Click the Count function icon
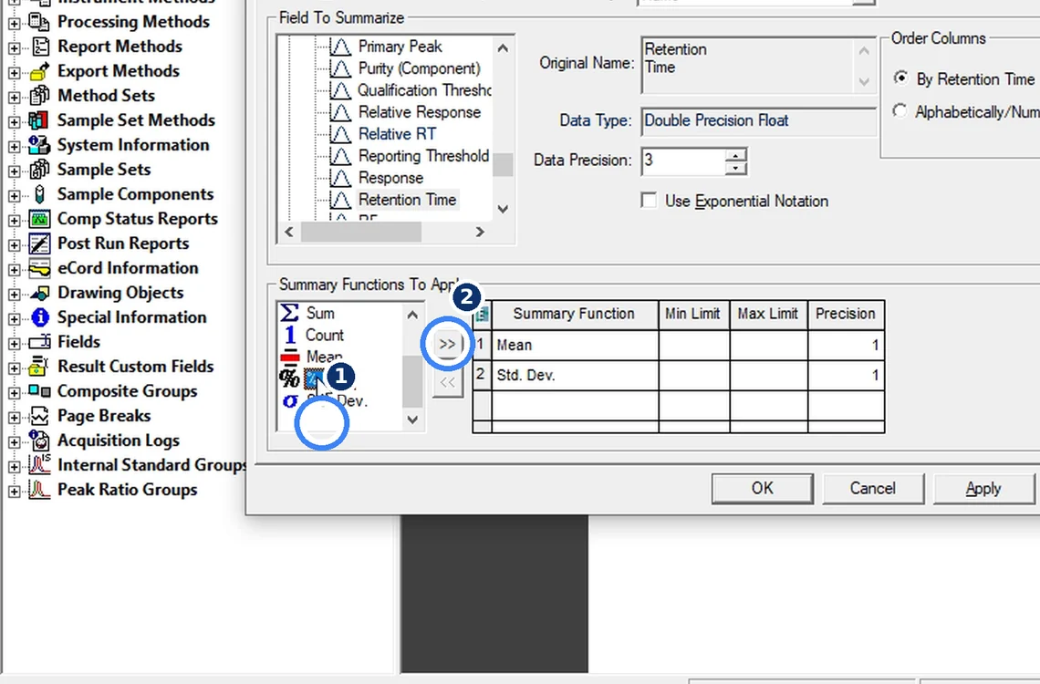The image size is (1040, 684). 290,335
